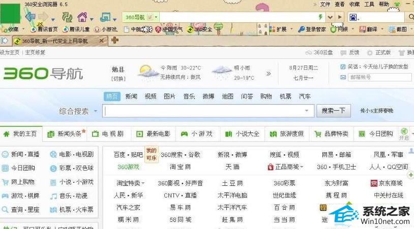414x229 pixels.
Task: Expand the 翻译 tool dropdown arrow
Action: click(x=382, y=29)
